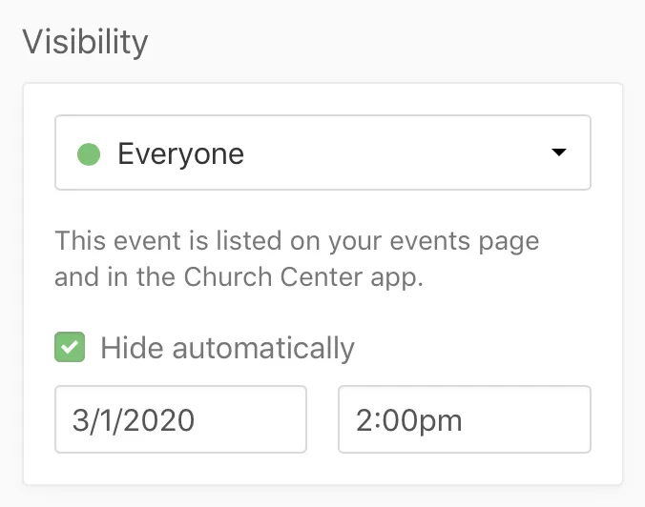Click the black dropdown caret arrow
The image size is (645, 507).
click(x=559, y=152)
